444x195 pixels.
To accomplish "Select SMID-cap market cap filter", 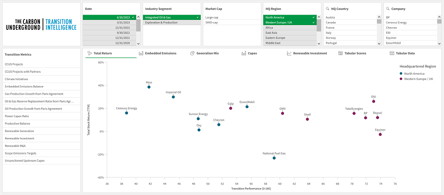I will [232, 22].
